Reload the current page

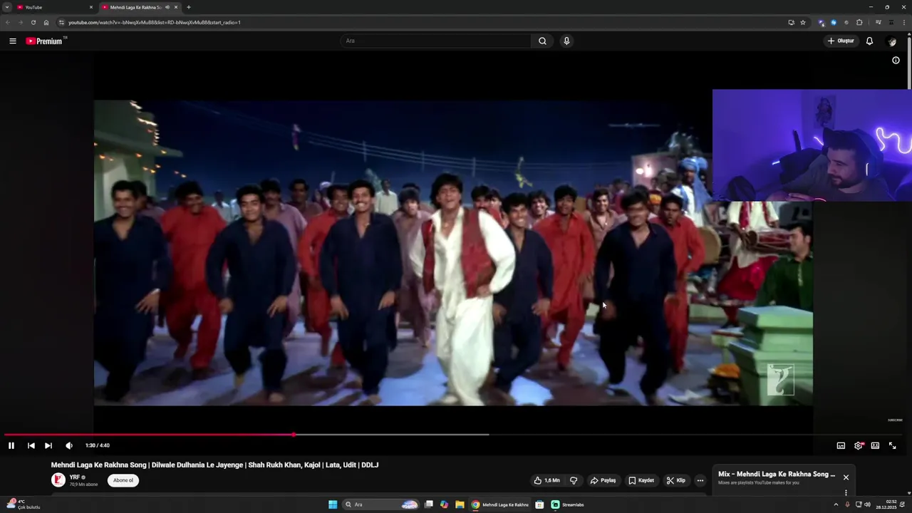pyautogui.click(x=33, y=22)
